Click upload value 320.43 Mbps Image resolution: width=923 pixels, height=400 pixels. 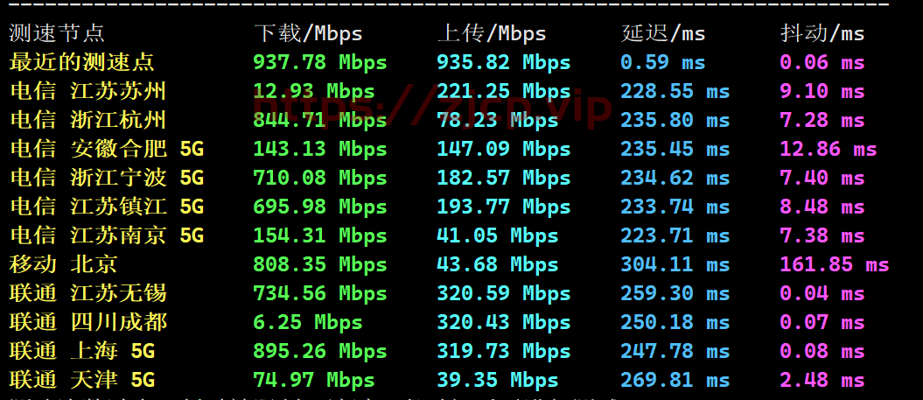(x=504, y=322)
